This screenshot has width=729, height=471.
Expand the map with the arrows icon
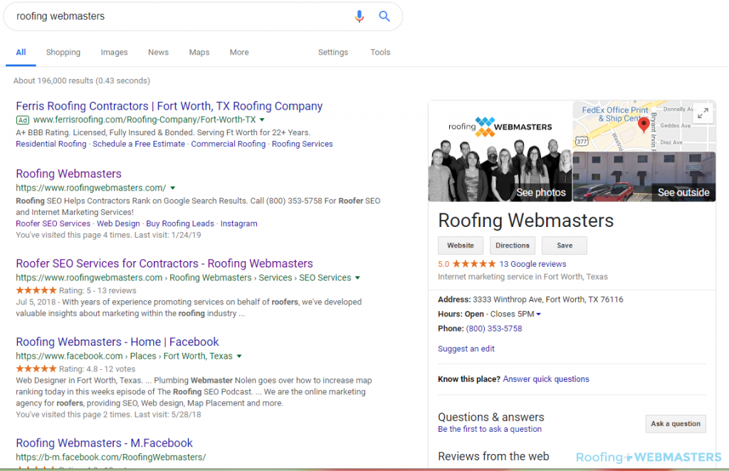pyautogui.click(x=703, y=113)
